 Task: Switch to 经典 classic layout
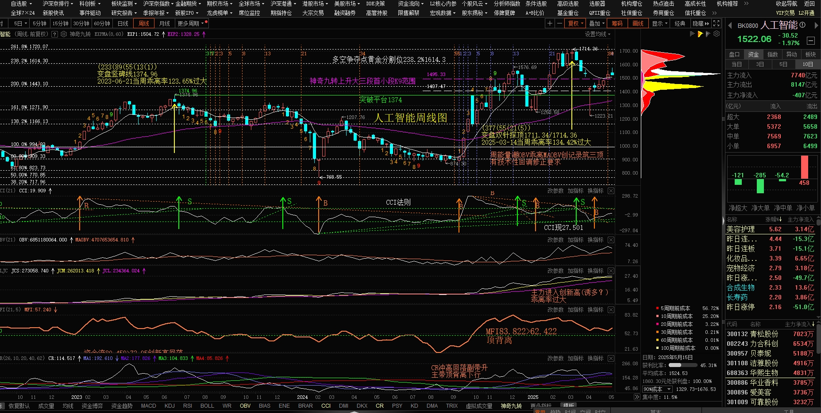[x=680, y=23]
